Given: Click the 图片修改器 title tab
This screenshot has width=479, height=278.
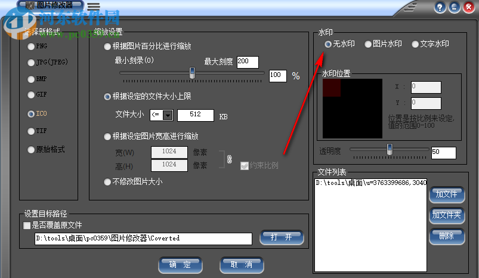Looking at the screenshot, I should pos(50,5).
